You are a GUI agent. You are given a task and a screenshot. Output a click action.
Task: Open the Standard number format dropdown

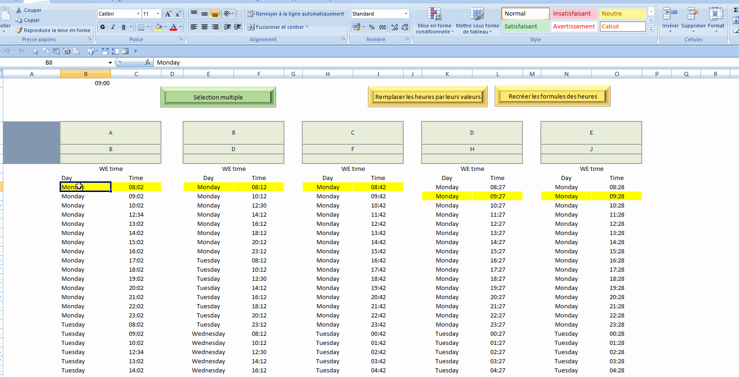click(x=406, y=14)
